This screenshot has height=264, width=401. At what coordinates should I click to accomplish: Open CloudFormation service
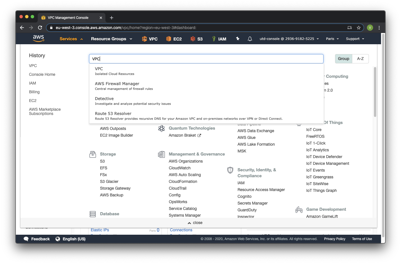183,181
